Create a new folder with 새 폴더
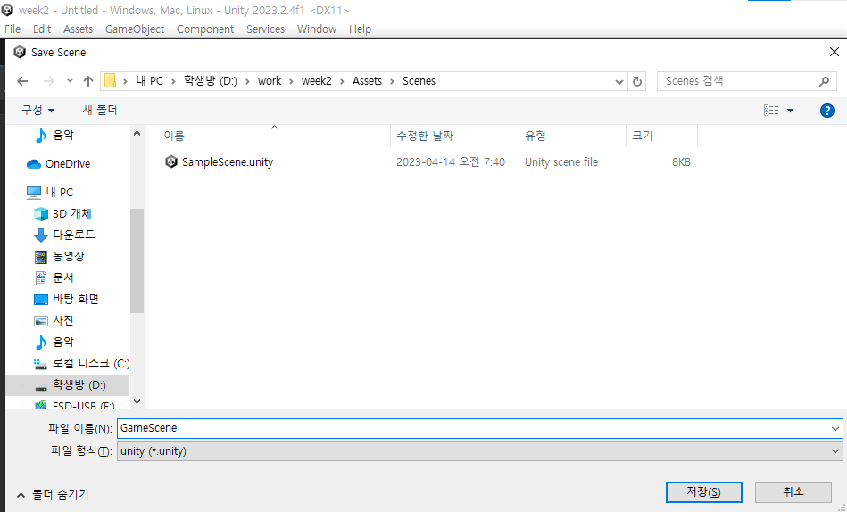847x512 pixels. (99, 111)
